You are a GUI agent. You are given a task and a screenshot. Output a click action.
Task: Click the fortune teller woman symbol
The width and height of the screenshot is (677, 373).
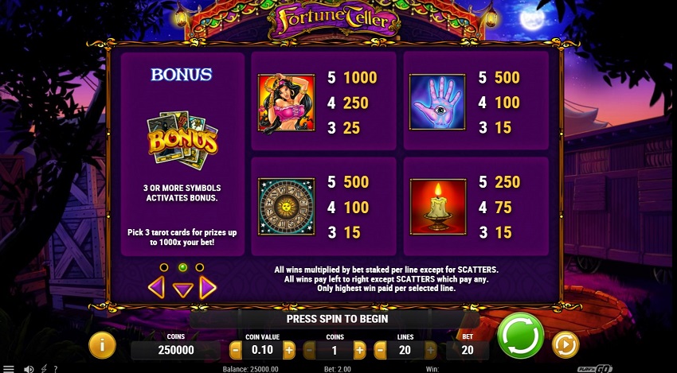tap(286, 103)
